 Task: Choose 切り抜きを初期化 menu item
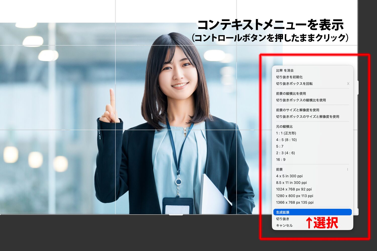point(289,77)
